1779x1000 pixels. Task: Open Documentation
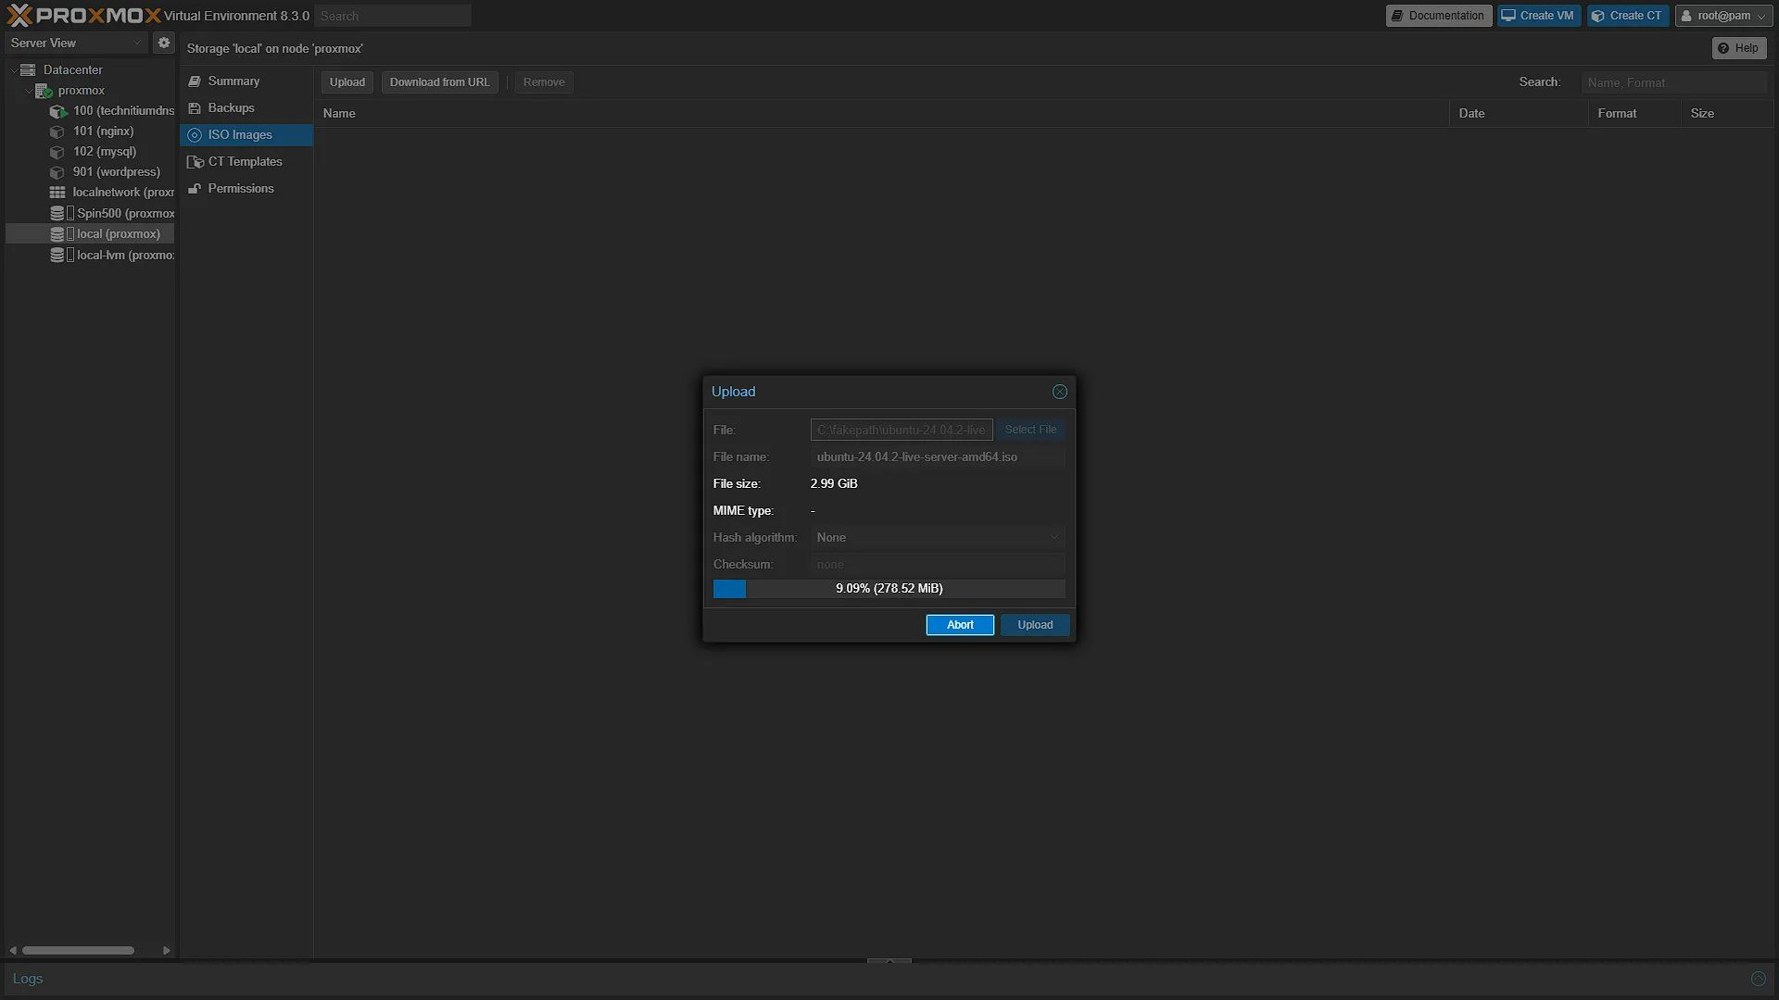point(1439,16)
